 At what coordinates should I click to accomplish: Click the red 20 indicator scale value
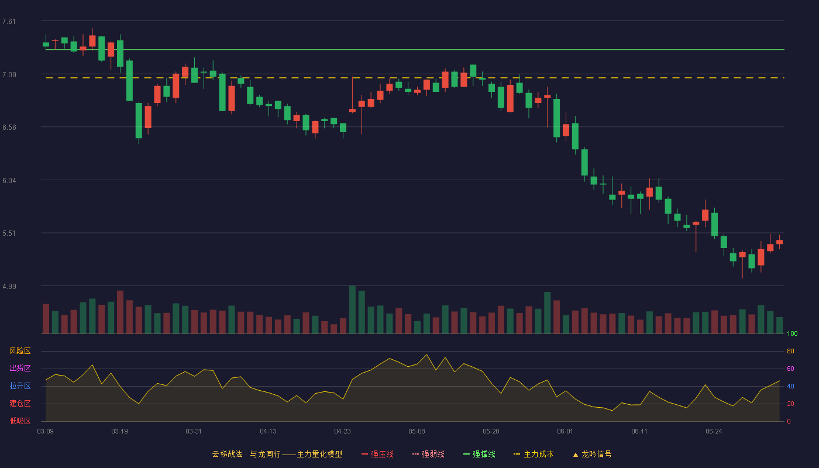click(x=790, y=404)
